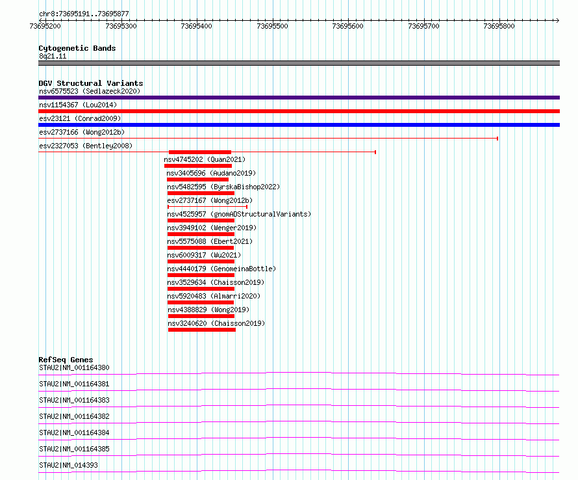Click the magenta line under STAU2|NM_014393
The image size is (578, 480).
pyautogui.click(x=299, y=471)
